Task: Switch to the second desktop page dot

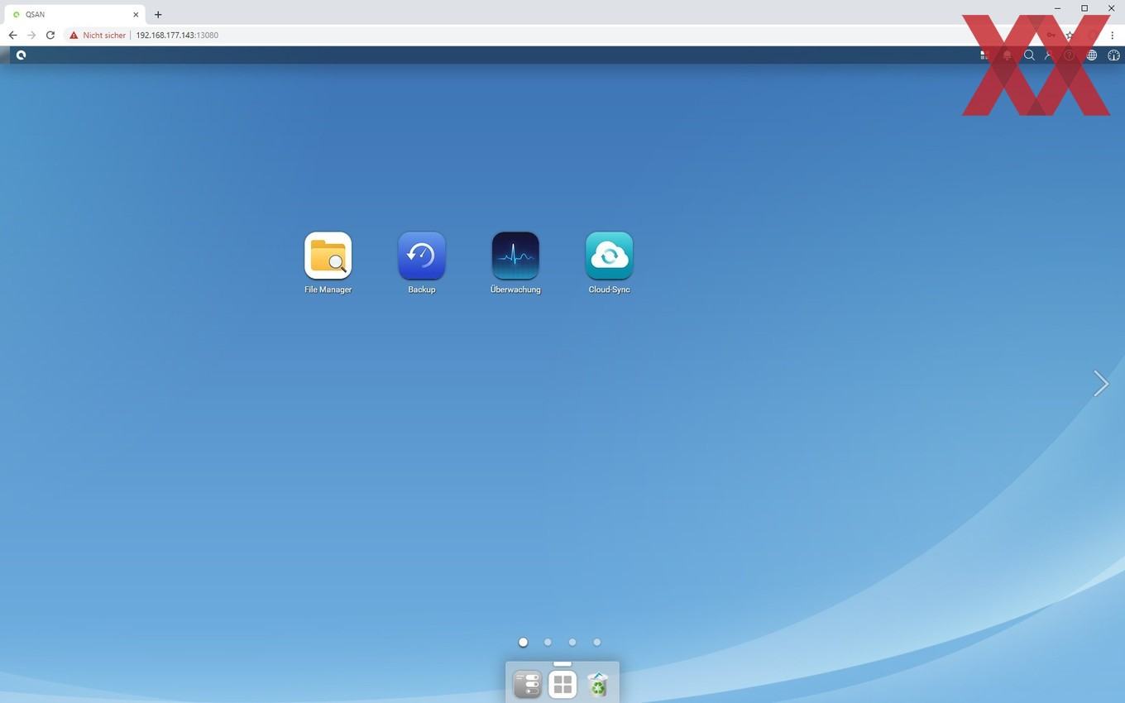Action: (548, 642)
